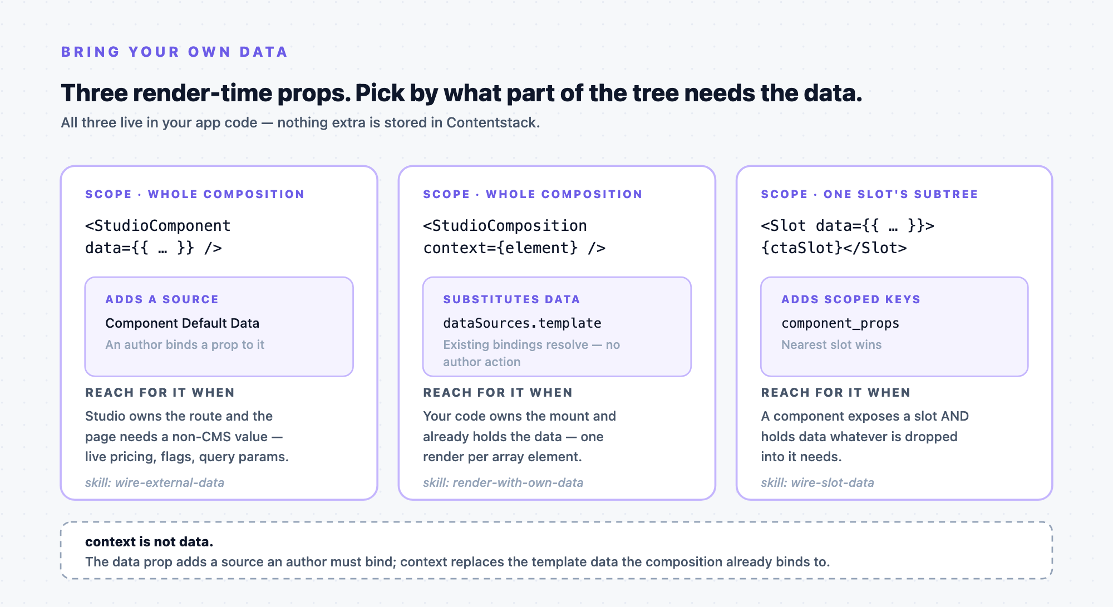Image resolution: width=1113 pixels, height=607 pixels.
Task: Click the StudioComponent data code snippet
Action: point(157,236)
